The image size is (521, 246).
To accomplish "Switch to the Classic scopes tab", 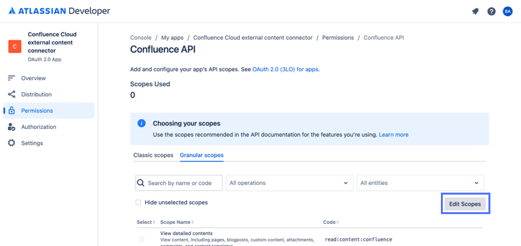I will pos(153,155).
